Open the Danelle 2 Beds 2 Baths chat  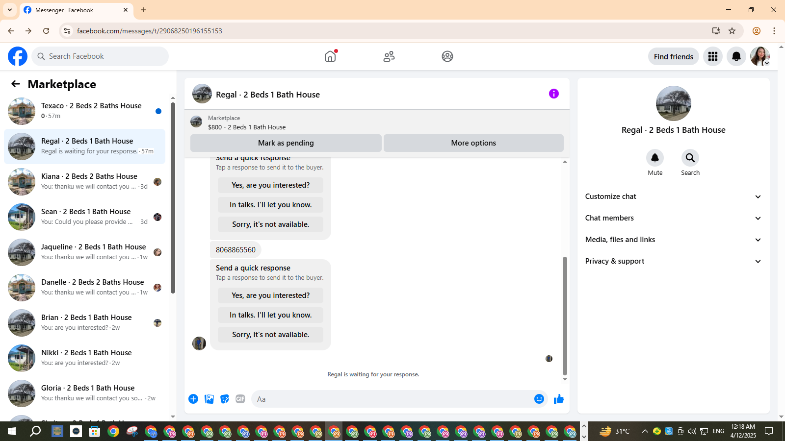point(84,288)
